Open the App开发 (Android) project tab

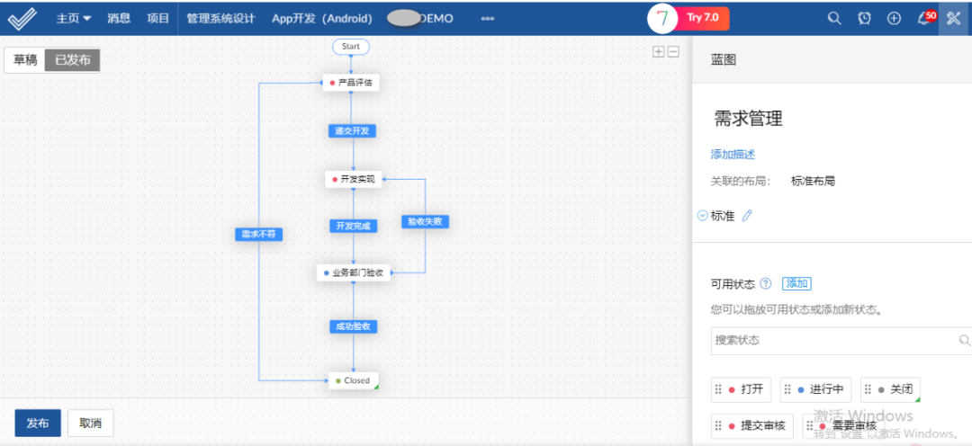pos(321,19)
